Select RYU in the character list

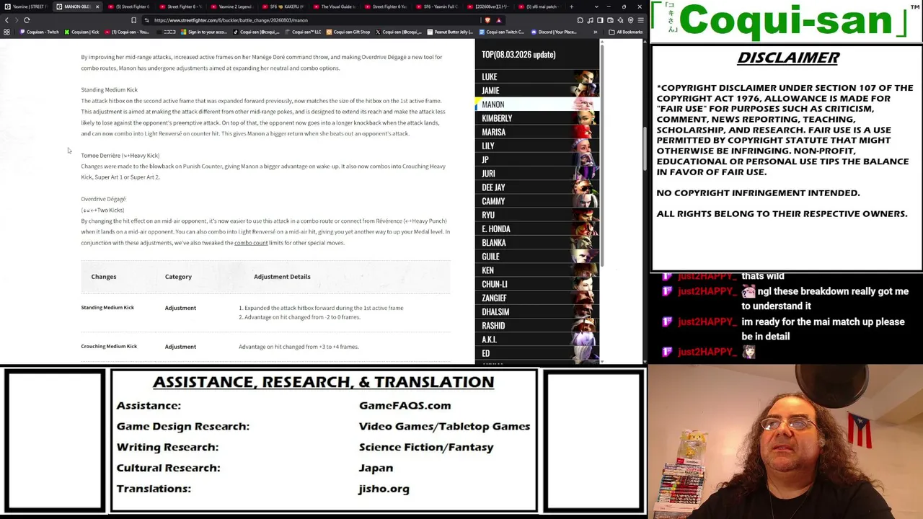537,215
